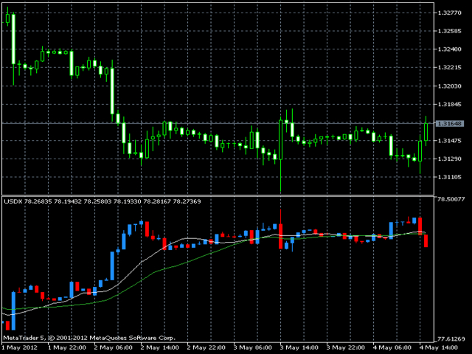The width and height of the screenshot is (472, 354).
Task: Click the 1.32215 price scale label
Action: coord(449,68)
